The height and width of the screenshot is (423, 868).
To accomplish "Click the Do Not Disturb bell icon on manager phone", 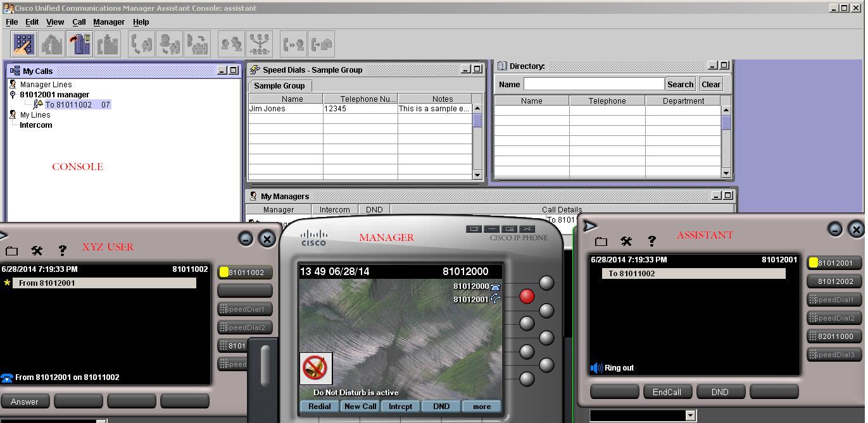I will point(315,368).
